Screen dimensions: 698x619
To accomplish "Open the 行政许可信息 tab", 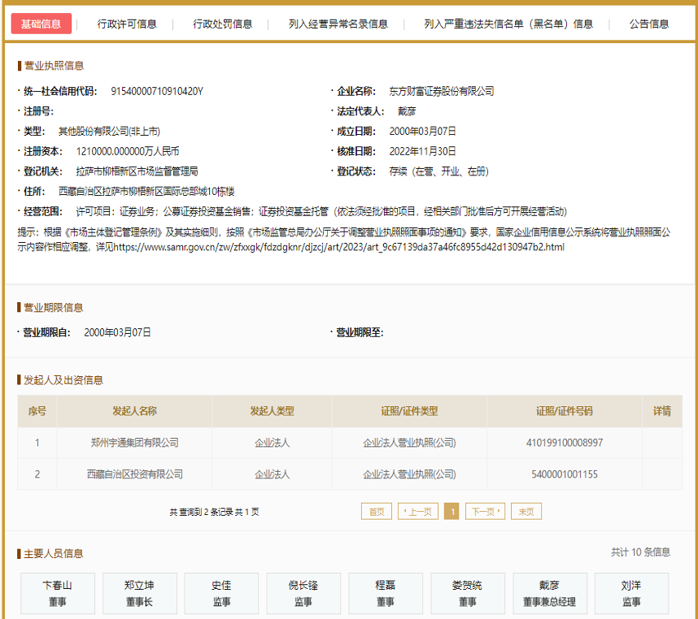I will pyautogui.click(x=127, y=24).
